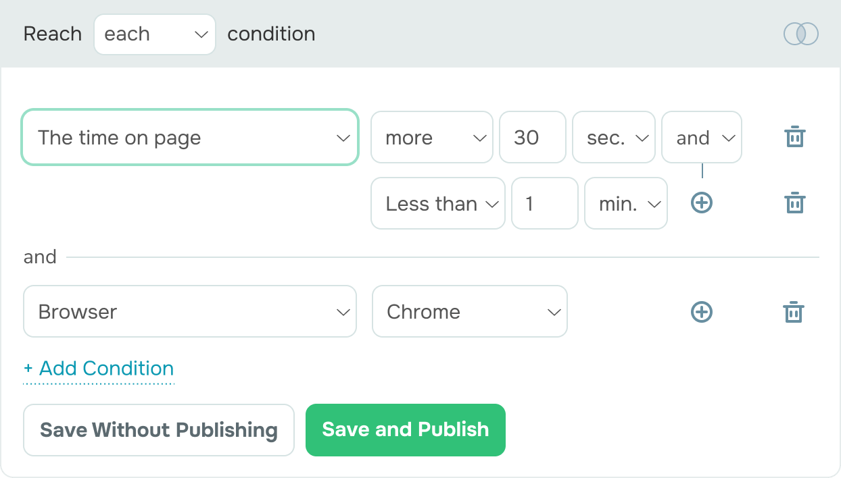Expand 'The time on page' condition dropdown
The image size is (841, 478).
tap(190, 137)
